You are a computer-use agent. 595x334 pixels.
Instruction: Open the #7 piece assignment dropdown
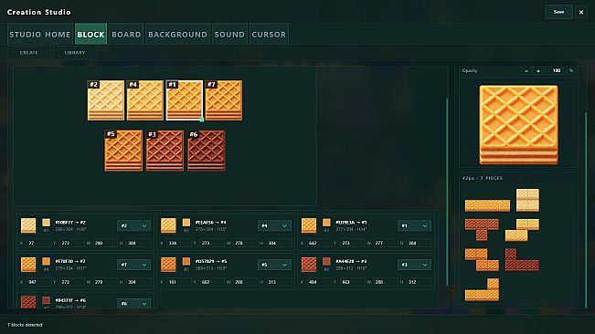tap(133, 265)
